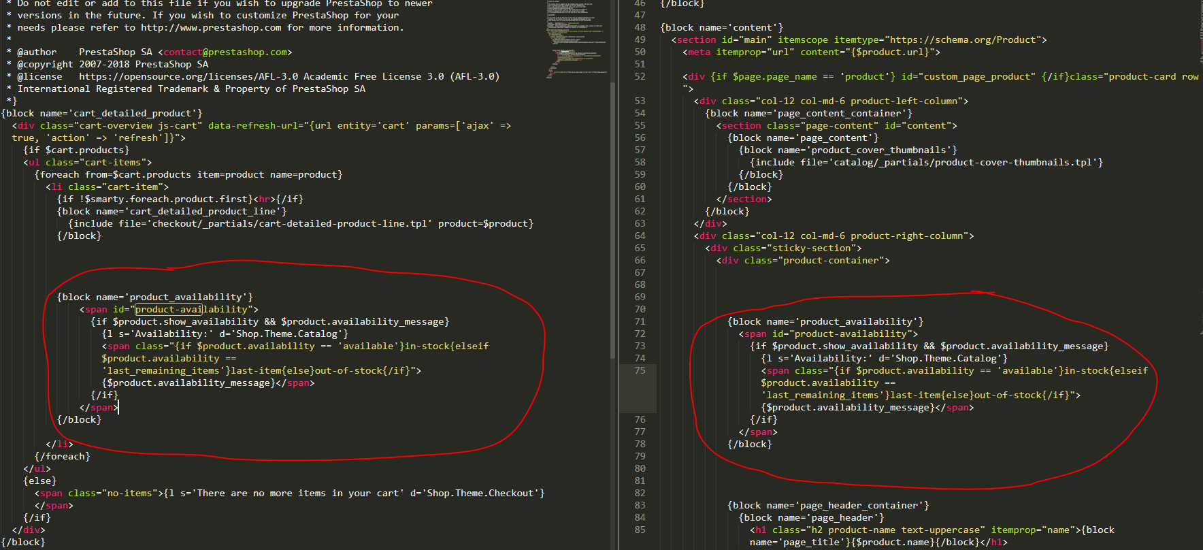Click the cart-detailed-product-line.tpl include path
1203x550 pixels.
click(292, 224)
